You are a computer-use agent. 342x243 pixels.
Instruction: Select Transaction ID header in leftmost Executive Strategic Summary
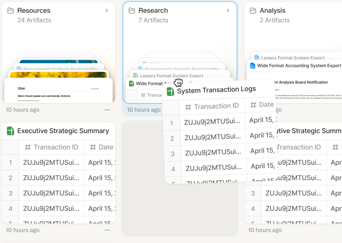(52, 147)
